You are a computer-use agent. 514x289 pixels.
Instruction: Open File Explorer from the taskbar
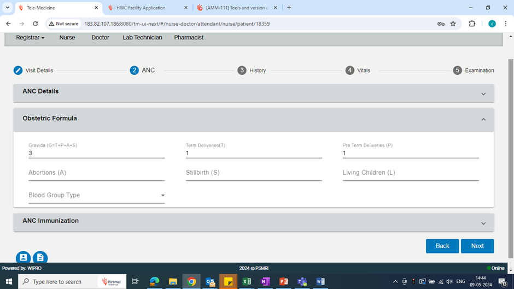173,281
